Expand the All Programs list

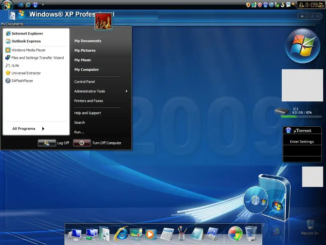pos(28,129)
